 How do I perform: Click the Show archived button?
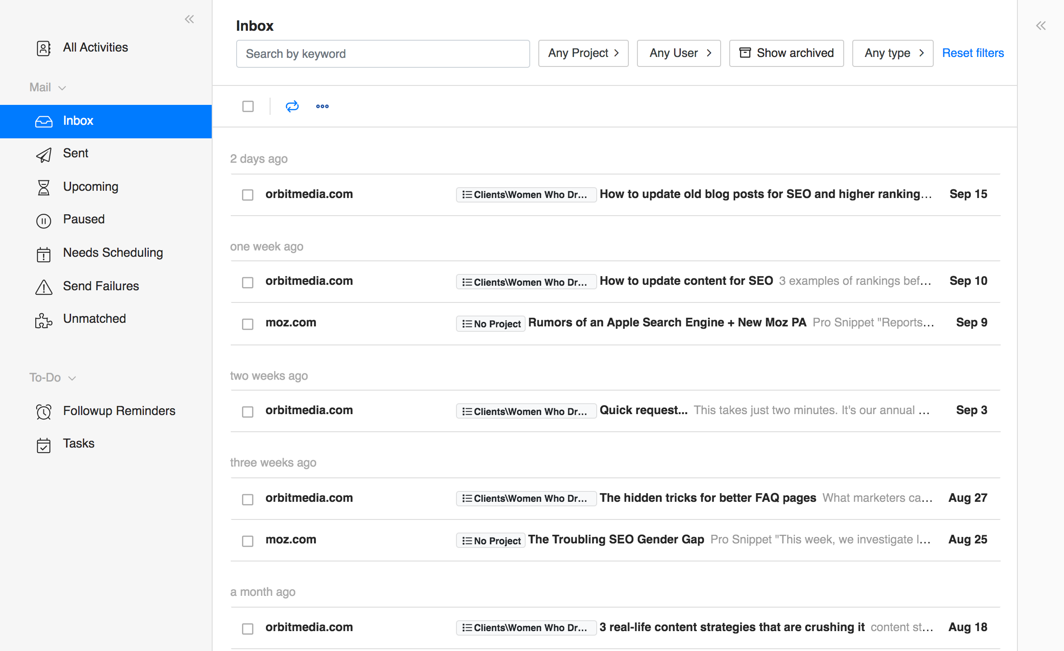click(786, 53)
